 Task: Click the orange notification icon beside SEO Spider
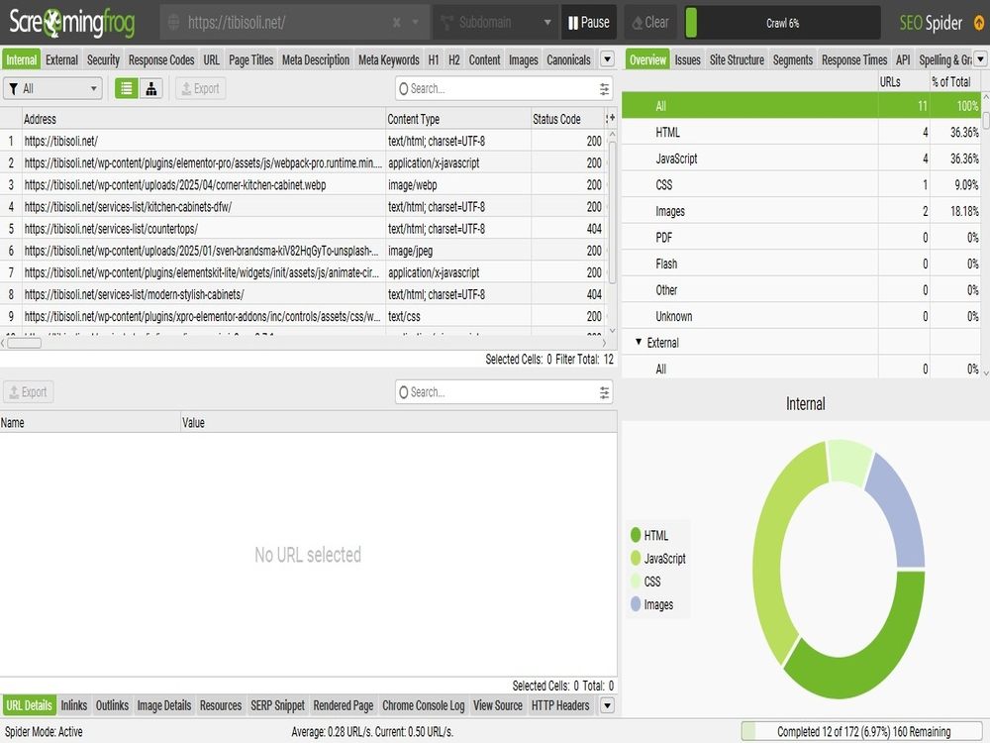[x=979, y=23]
